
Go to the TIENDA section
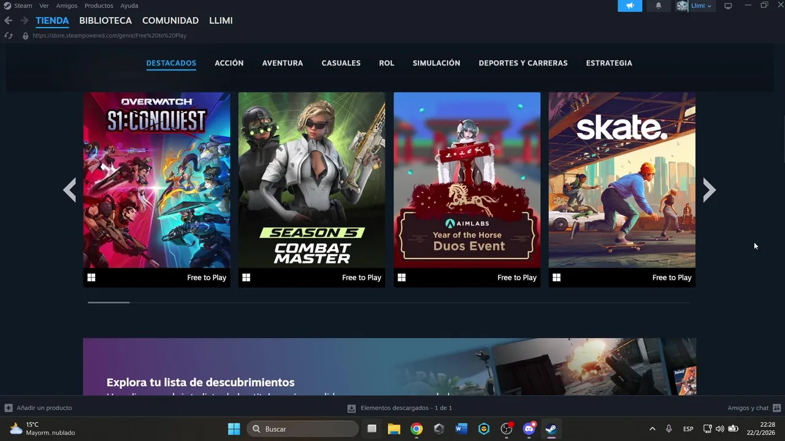pyautogui.click(x=52, y=20)
